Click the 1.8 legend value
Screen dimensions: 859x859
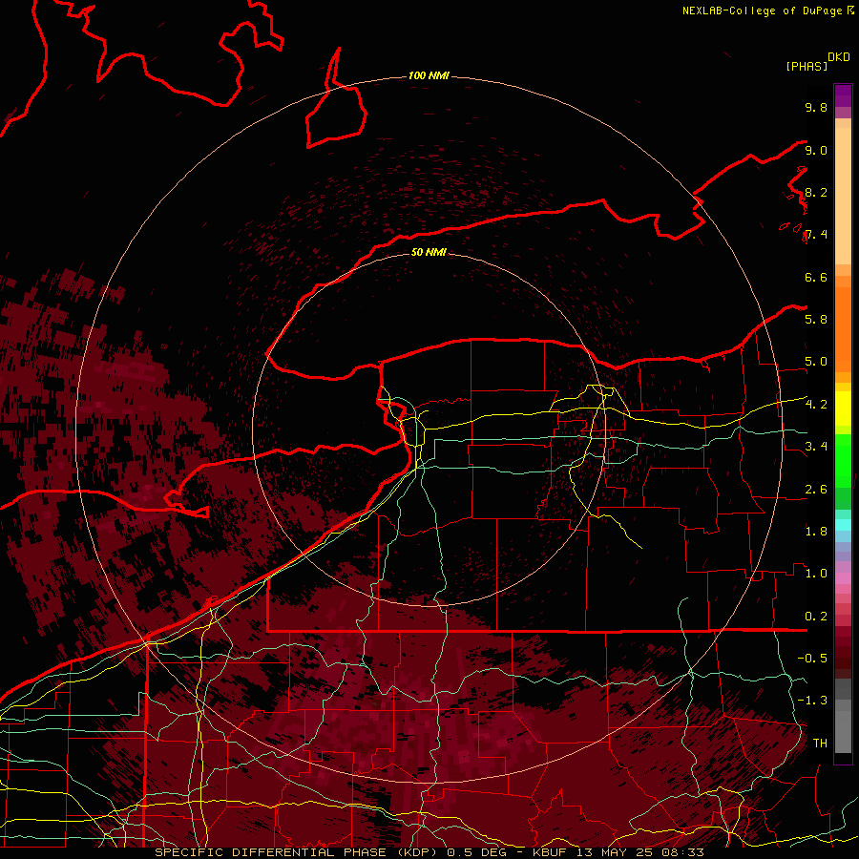click(816, 531)
